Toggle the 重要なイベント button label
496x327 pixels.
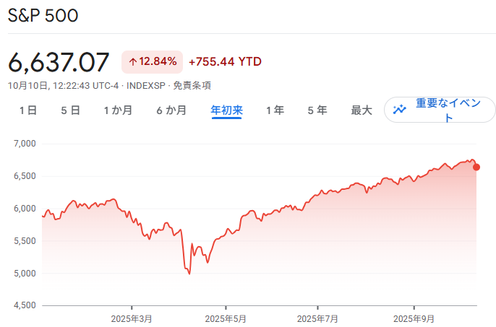pyautogui.click(x=448, y=110)
